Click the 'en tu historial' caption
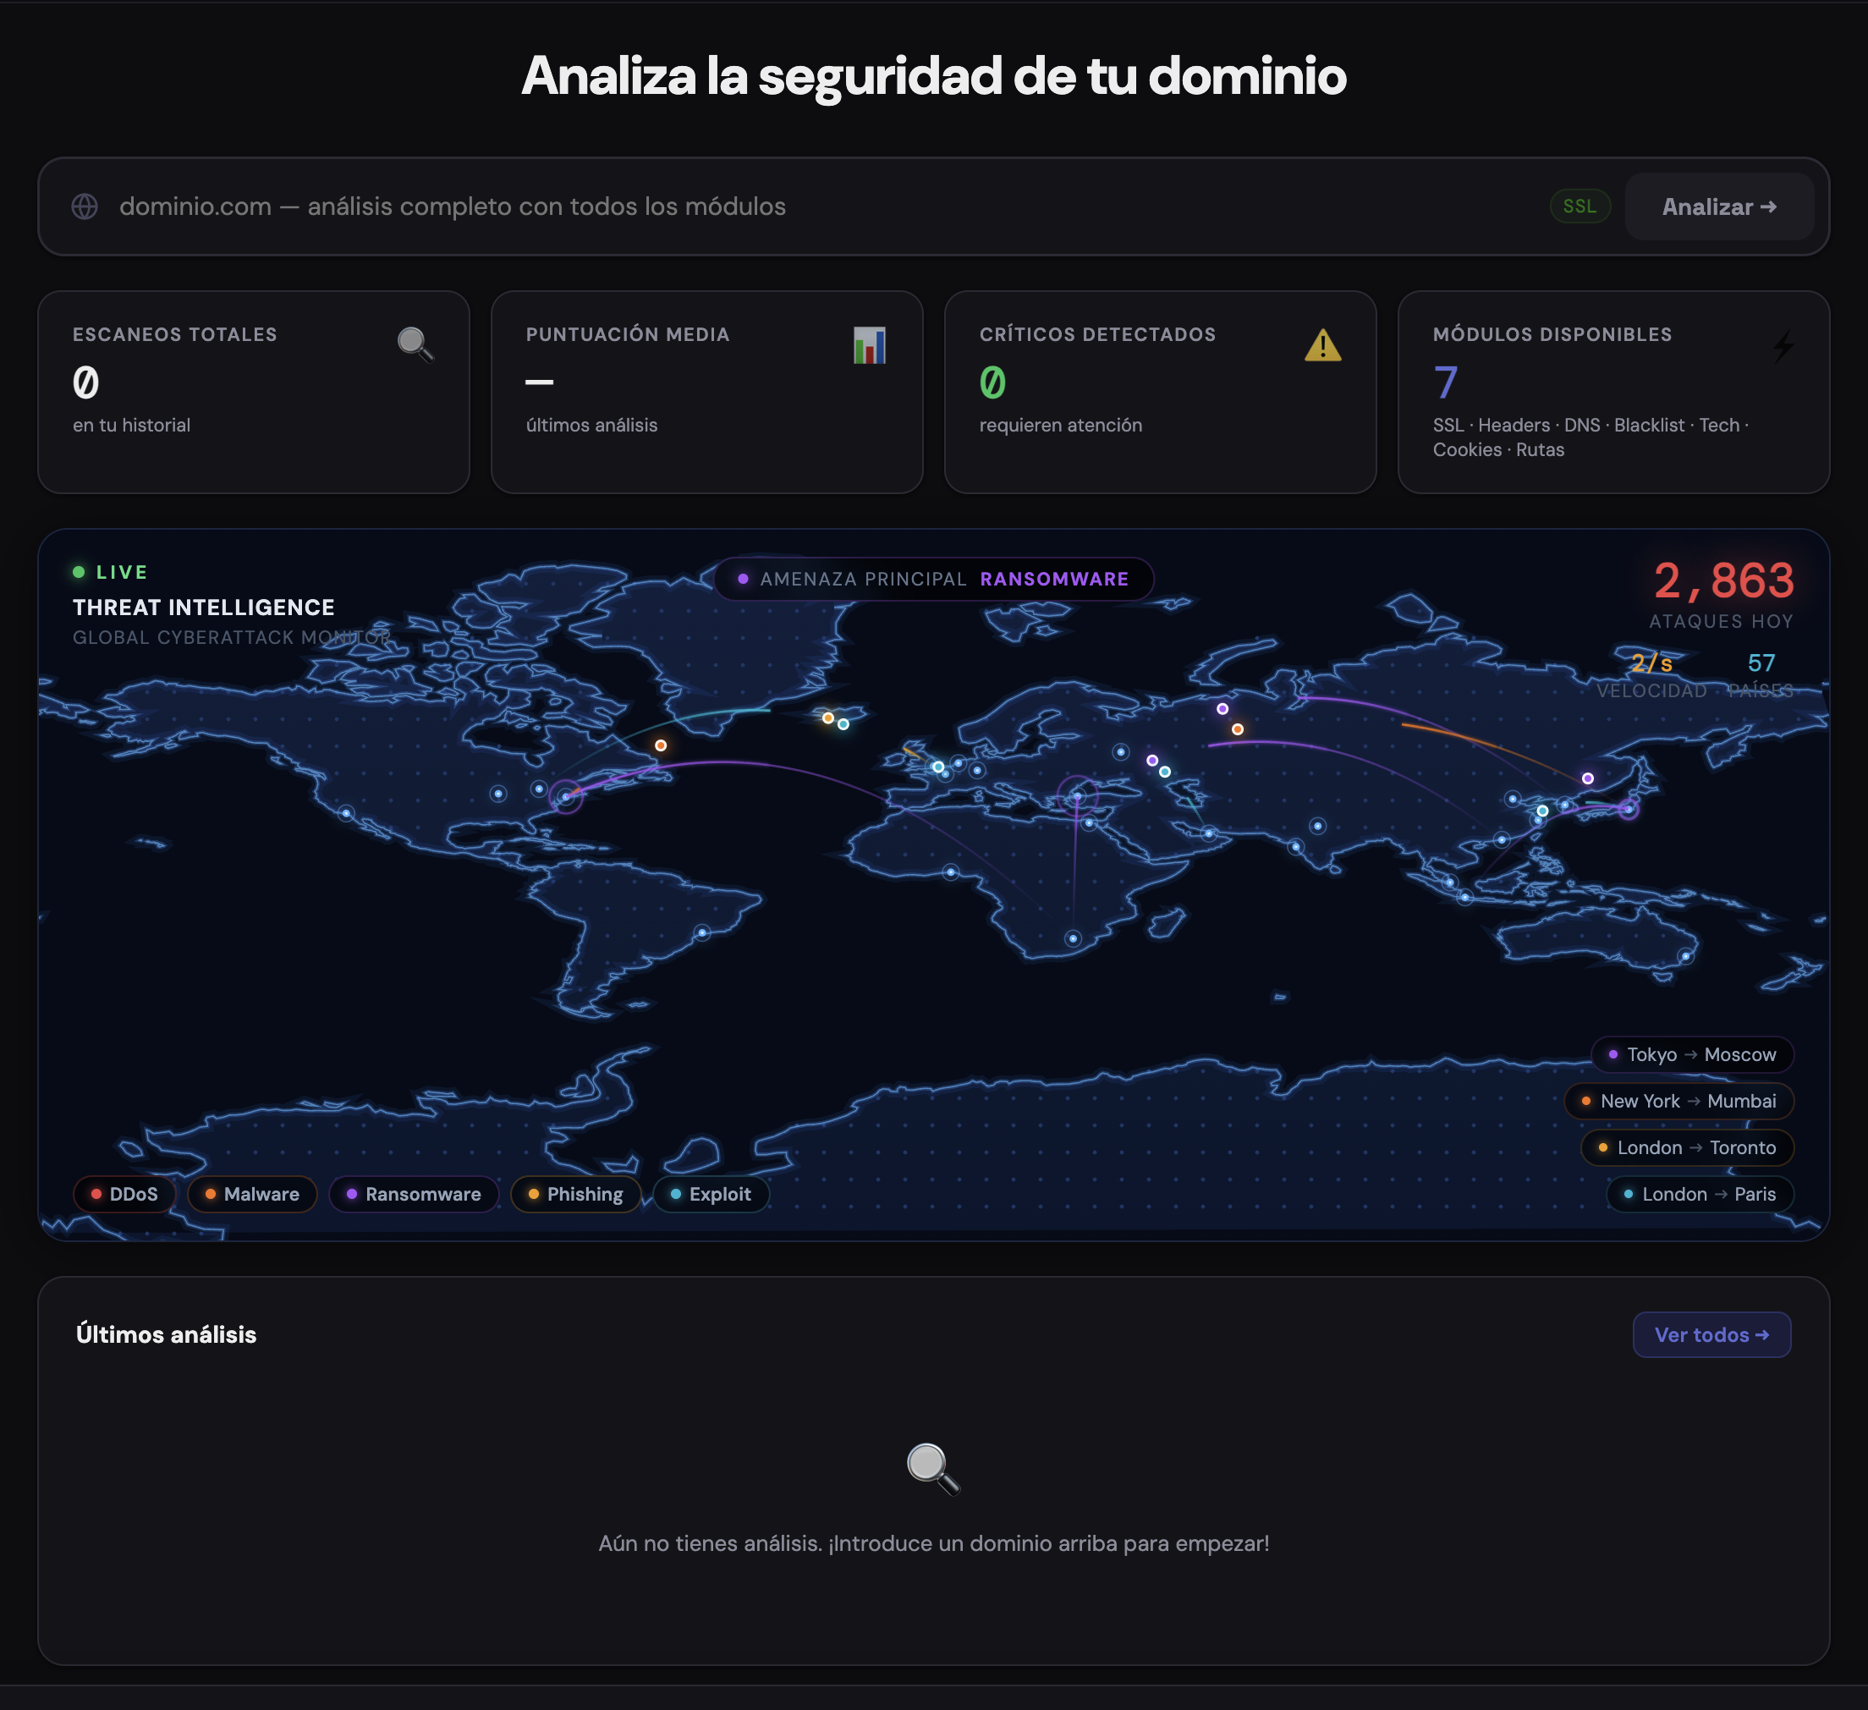The width and height of the screenshot is (1868, 1710). [132, 426]
